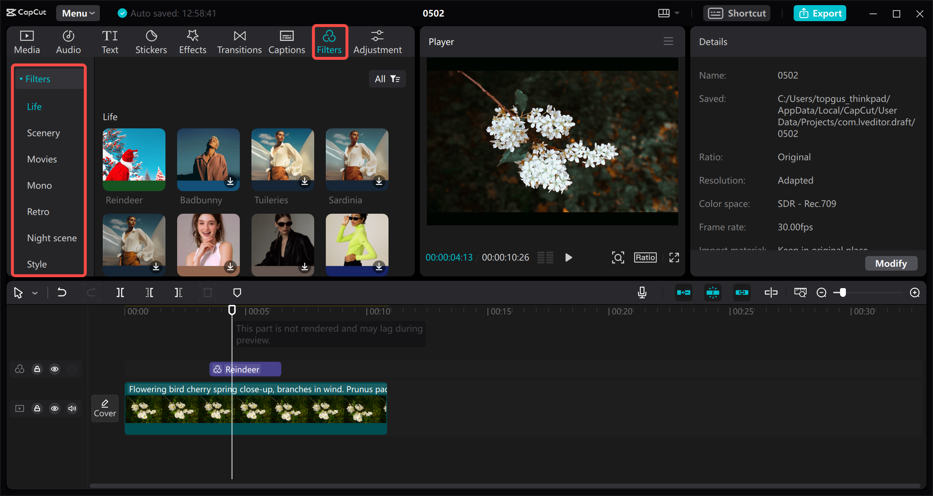
Task: Open the Adjustment panel
Action: tap(378, 41)
